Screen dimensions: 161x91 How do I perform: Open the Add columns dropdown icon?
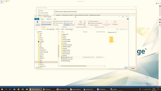point(85,23)
